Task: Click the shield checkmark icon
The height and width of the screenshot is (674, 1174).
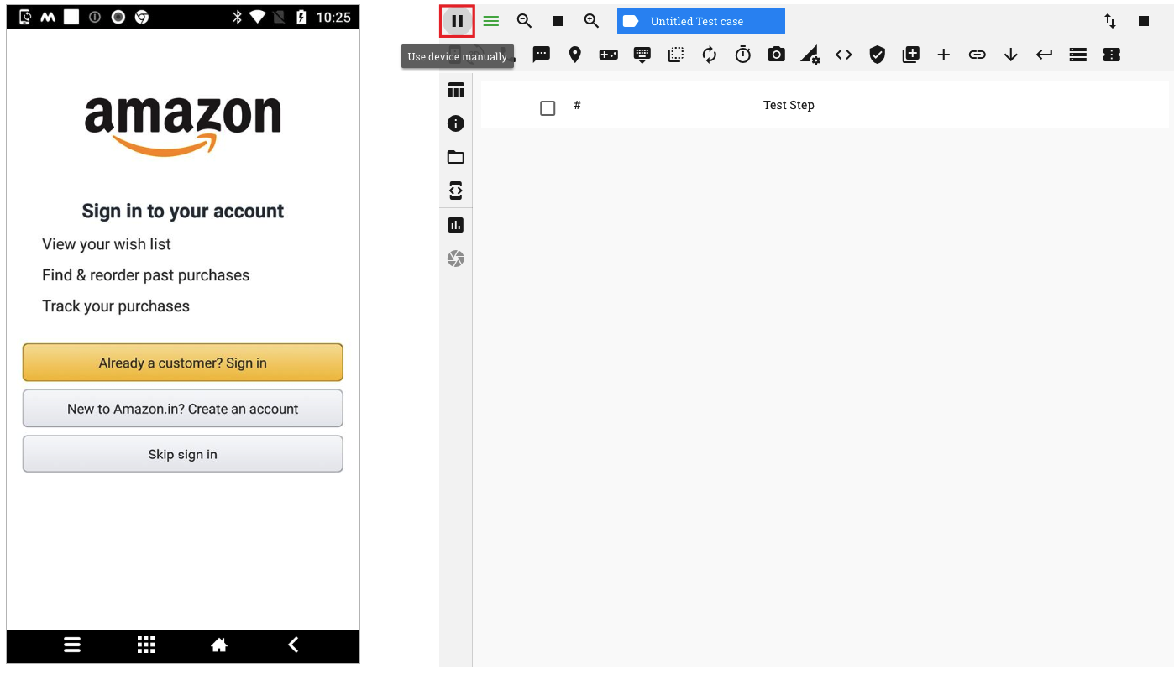Action: [x=878, y=55]
